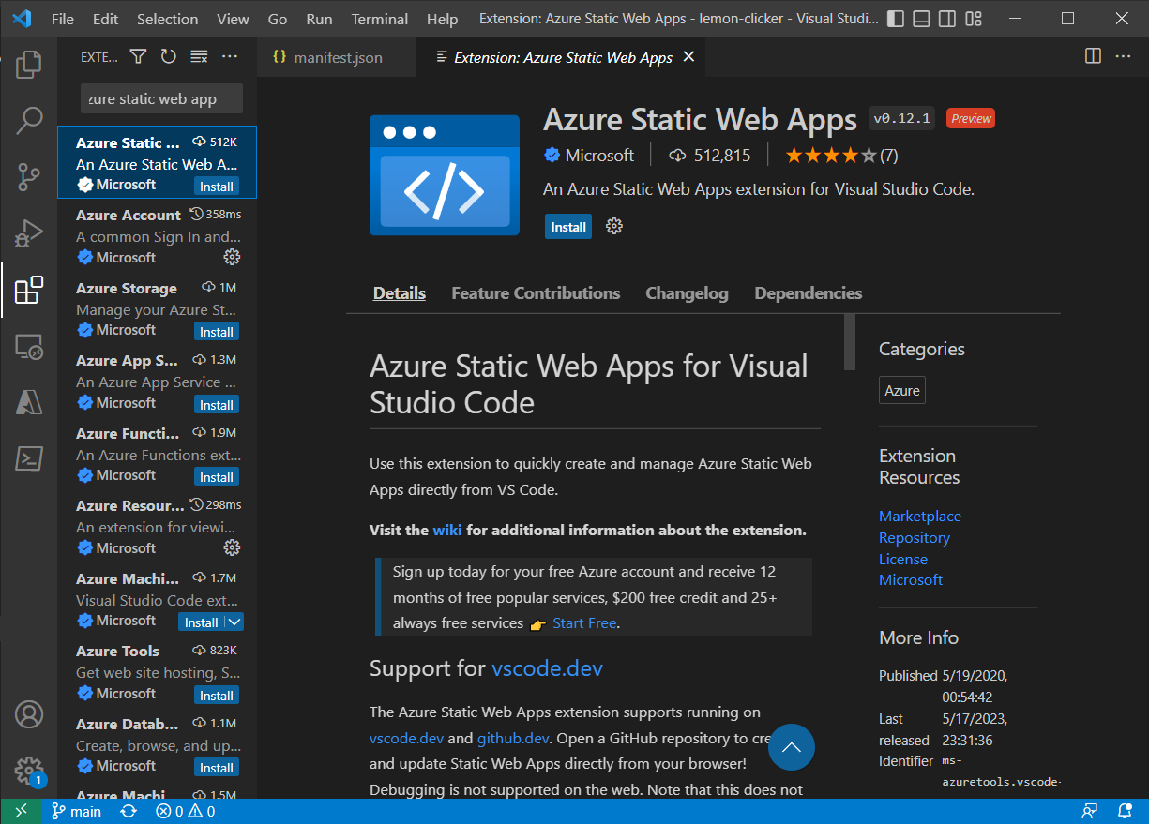Image resolution: width=1149 pixels, height=824 pixels.
Task: Open the Help menu
Action: [x=442, y=19]
